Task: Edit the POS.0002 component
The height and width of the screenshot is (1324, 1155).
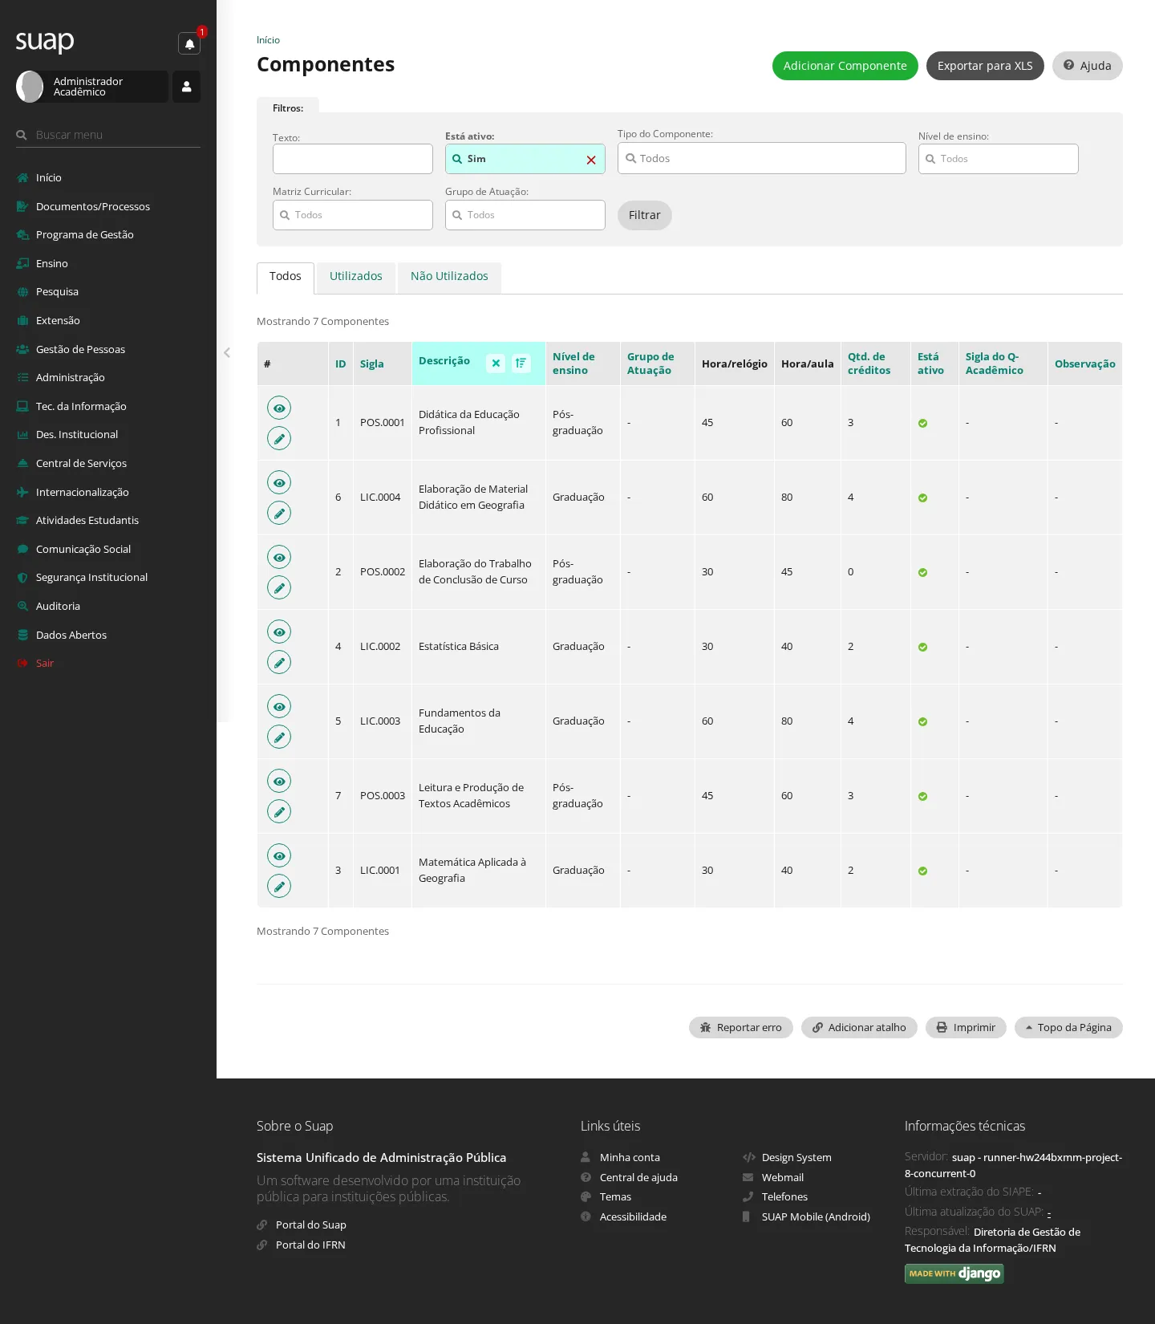Action: 279,587
